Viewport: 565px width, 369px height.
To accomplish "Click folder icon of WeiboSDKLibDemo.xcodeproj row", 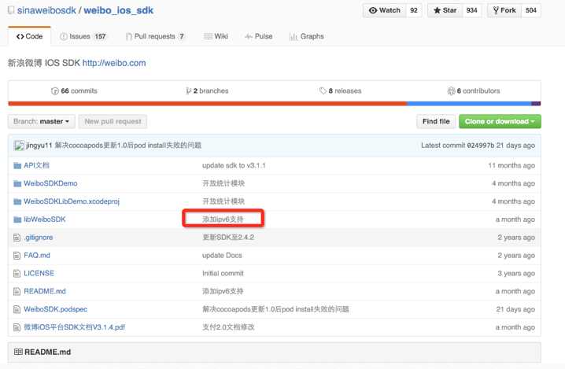I will [x=17, y=201].
